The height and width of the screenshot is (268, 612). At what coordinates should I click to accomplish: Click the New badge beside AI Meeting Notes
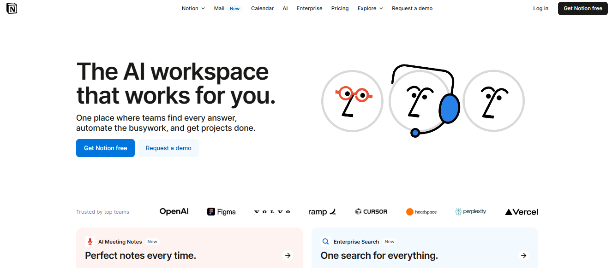pos(152,241)
